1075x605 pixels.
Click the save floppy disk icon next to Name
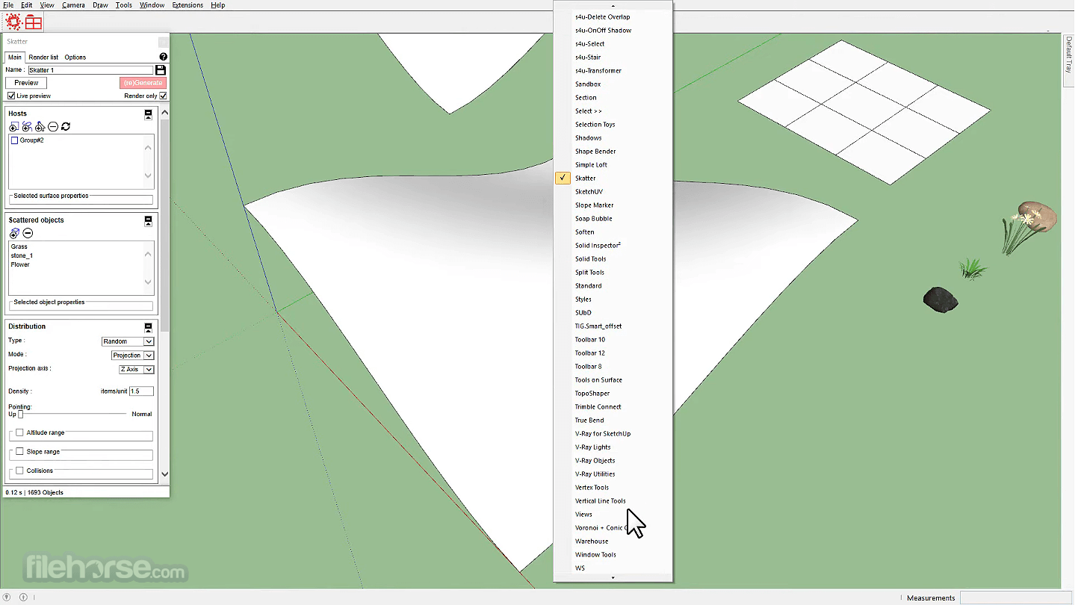tap(161, 69)
